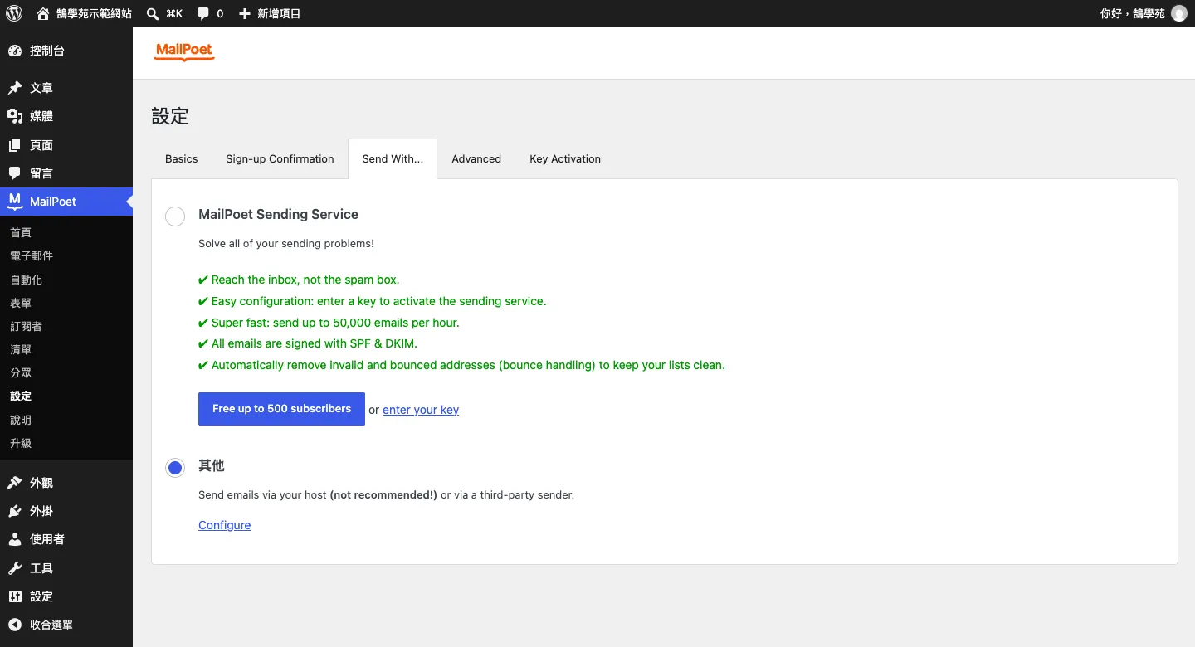Open the comments bubble icon
Viewport: 1195px width, 647px height.
[203, 13]
